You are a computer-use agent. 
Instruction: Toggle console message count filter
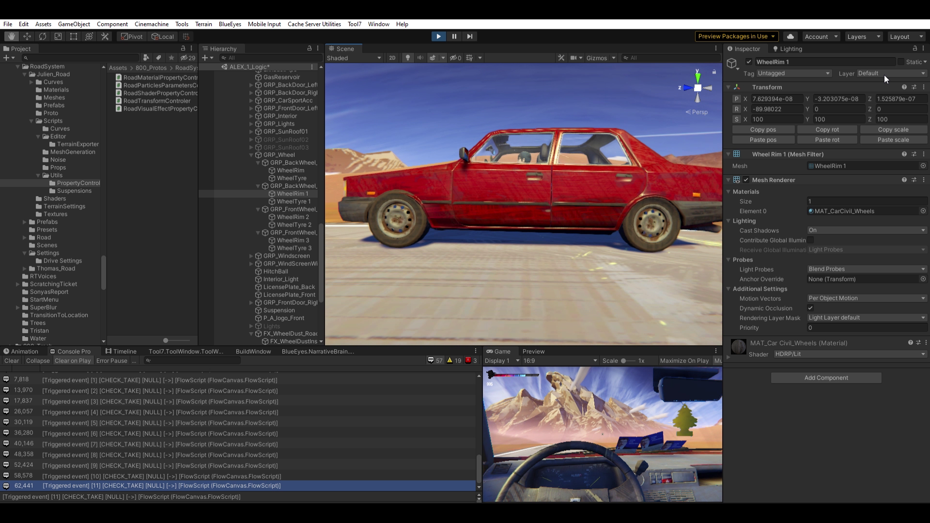435,360
